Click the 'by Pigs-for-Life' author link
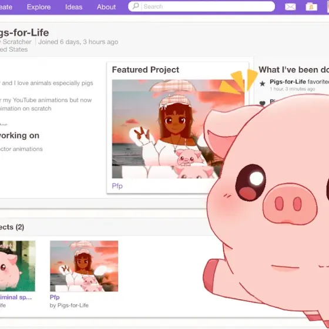The image size is (329, 329). [69, 305]
